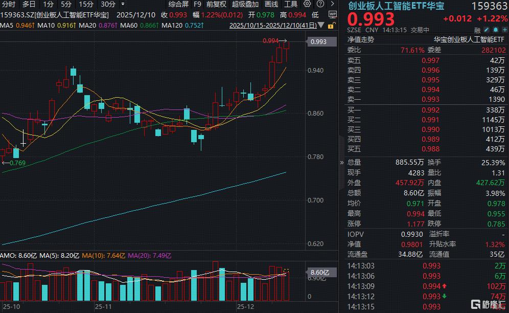Screen dimensions: 509x313
Task: Click the 净值走势 link
Action: pyautogui.click(x=361, y=39)
